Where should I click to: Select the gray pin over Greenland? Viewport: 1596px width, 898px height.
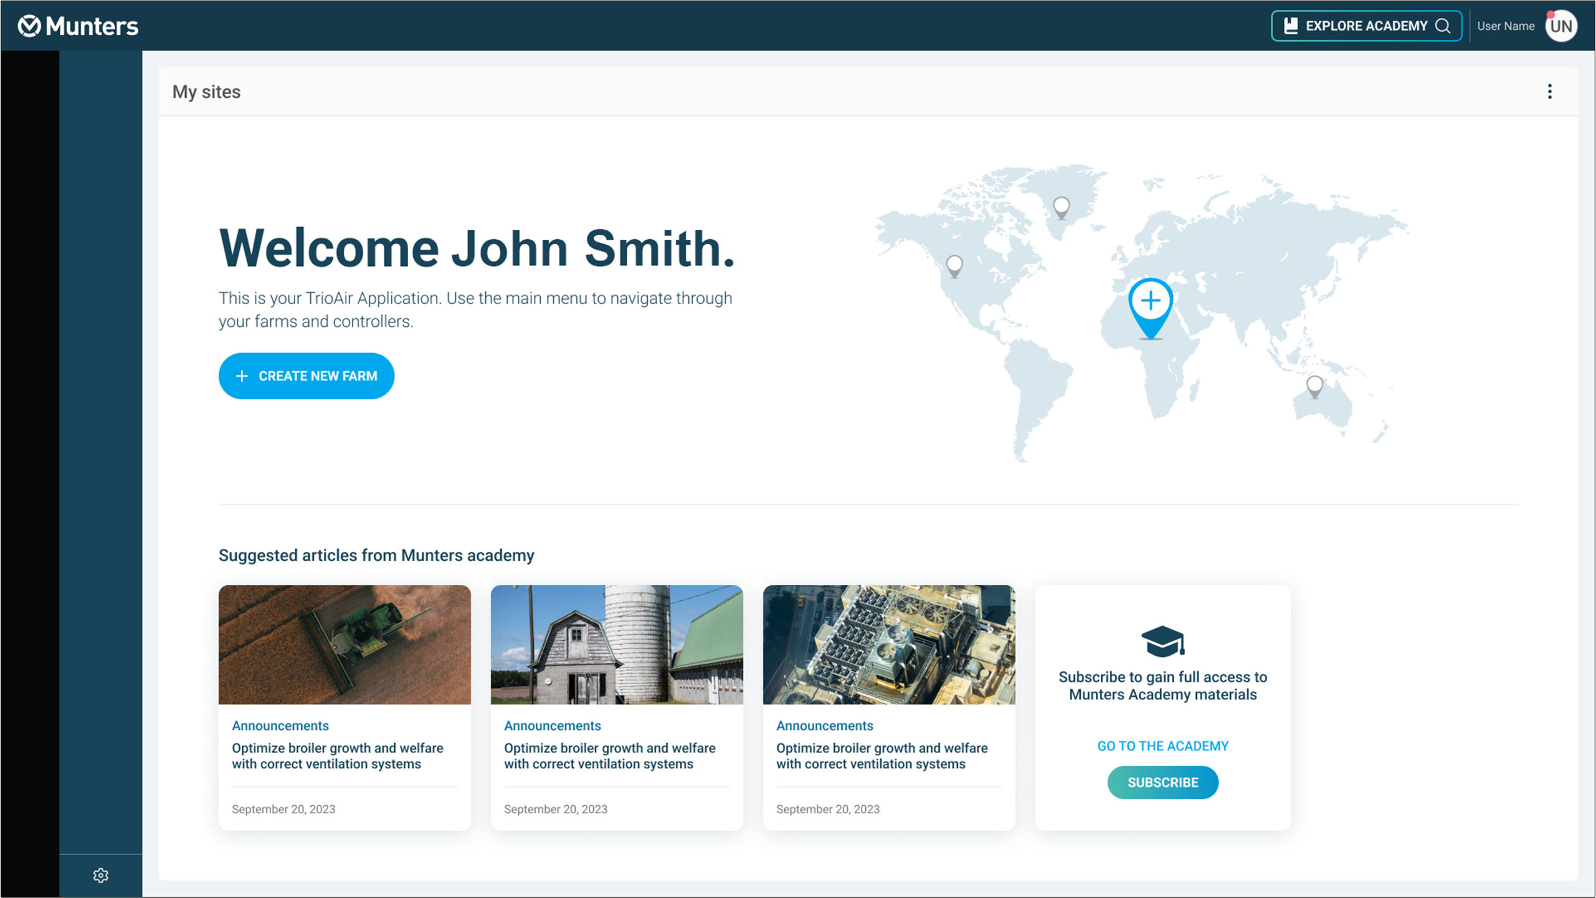pos(1061,206)
